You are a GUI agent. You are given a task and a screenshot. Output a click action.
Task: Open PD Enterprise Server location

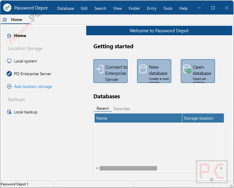pyautogui.click(x=32, y=74)
